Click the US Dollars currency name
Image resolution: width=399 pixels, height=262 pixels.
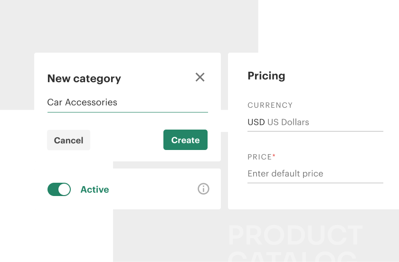[288, 122]
